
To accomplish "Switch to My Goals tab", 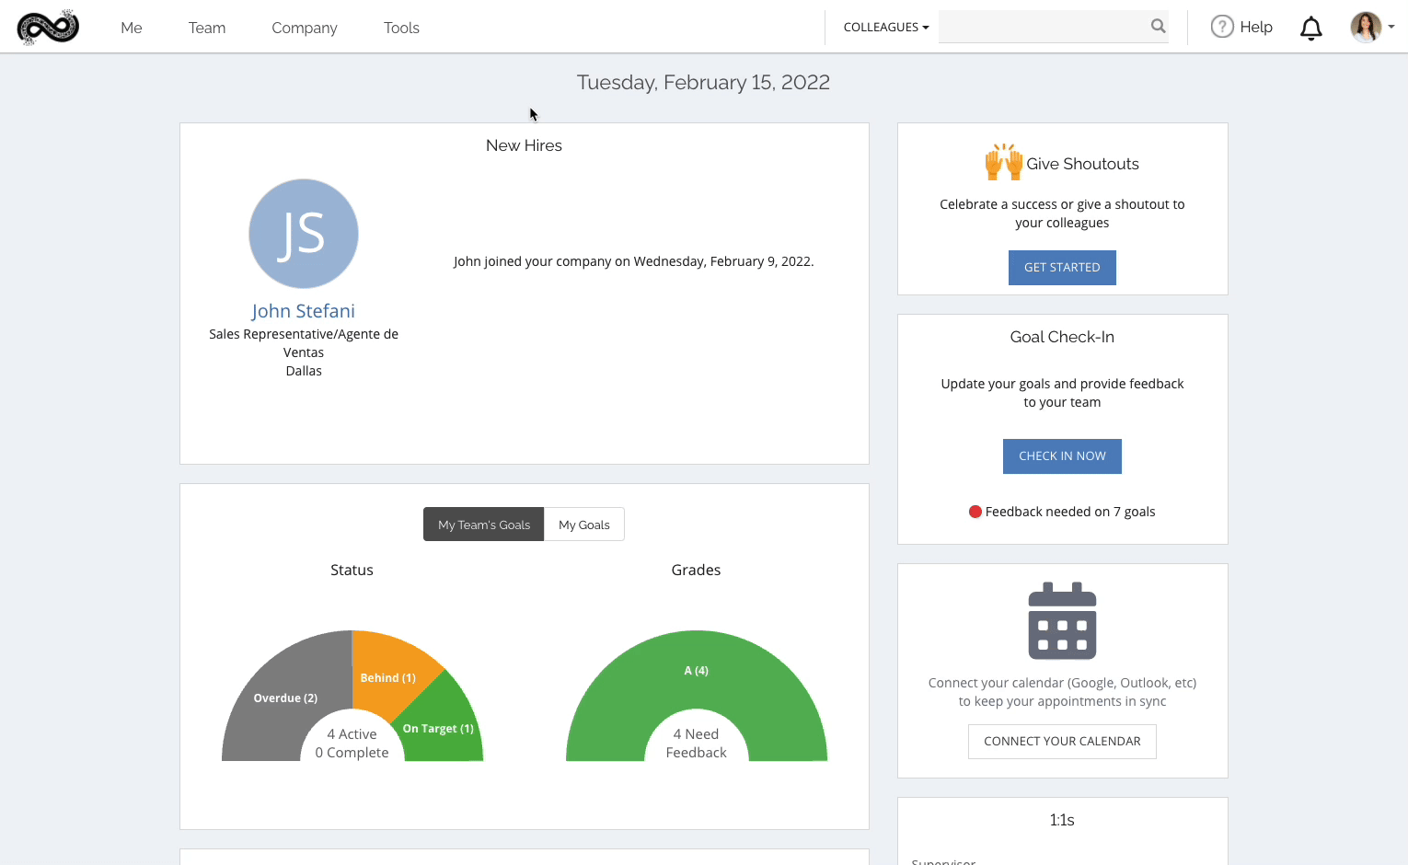I will [584, 525].
